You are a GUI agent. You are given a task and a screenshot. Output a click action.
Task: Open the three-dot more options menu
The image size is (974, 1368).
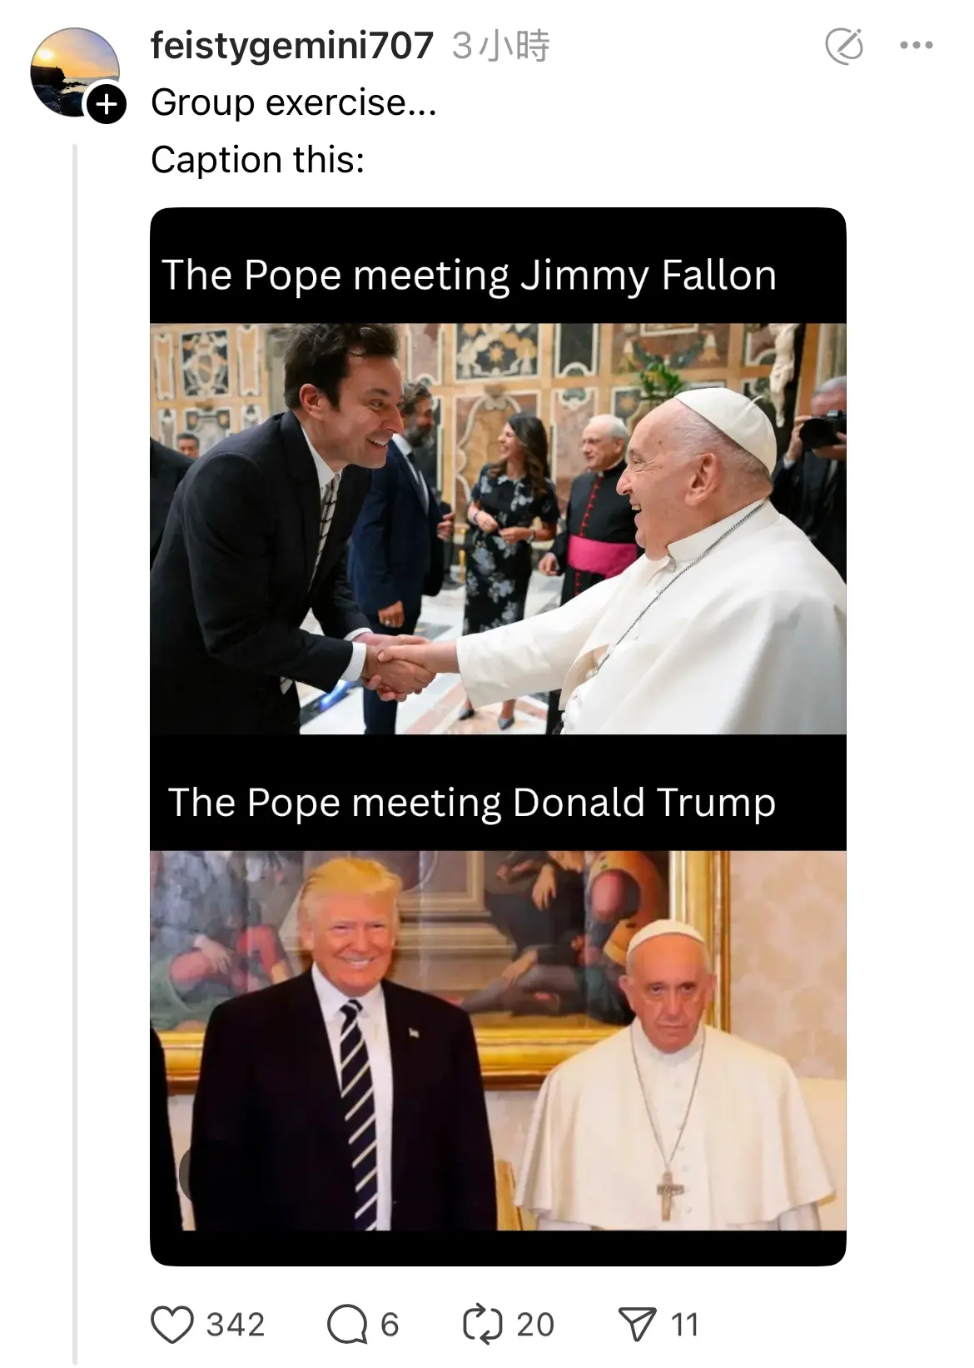917,46
